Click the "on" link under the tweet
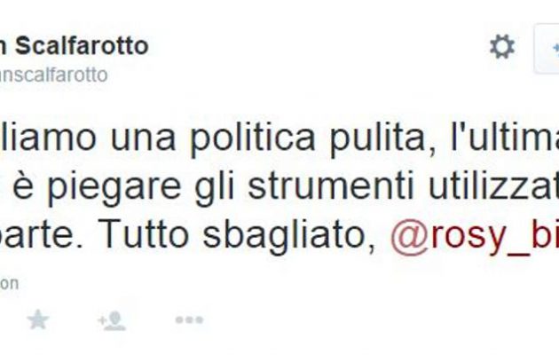 9,284
